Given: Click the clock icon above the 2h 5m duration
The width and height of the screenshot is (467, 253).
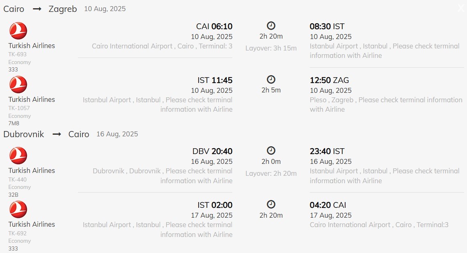Looking at the screenshot, I should click(x=271, y=80).
